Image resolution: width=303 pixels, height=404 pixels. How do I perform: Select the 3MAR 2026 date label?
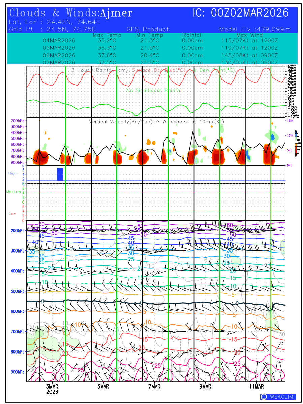tap(52, 389)
